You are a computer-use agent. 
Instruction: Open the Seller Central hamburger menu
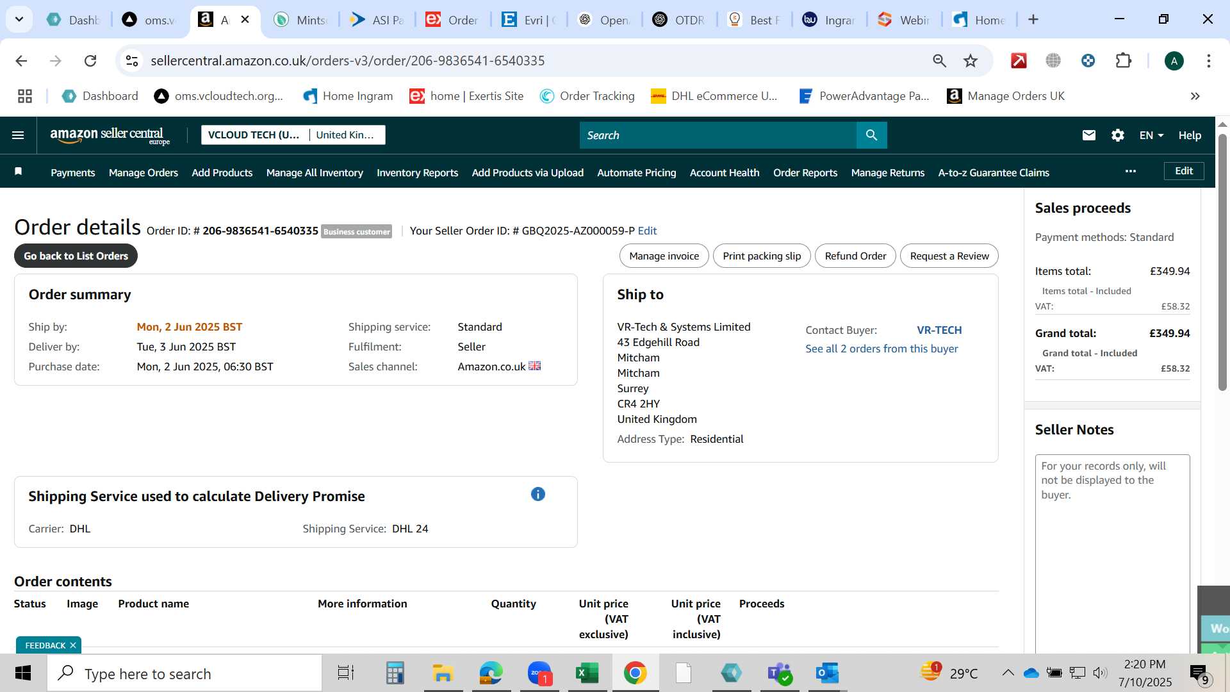click(18, 135)
